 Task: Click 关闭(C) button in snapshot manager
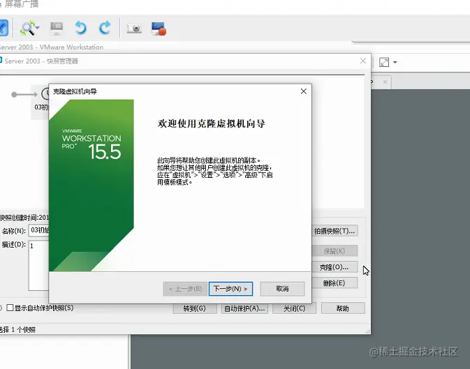coord(294,308)
